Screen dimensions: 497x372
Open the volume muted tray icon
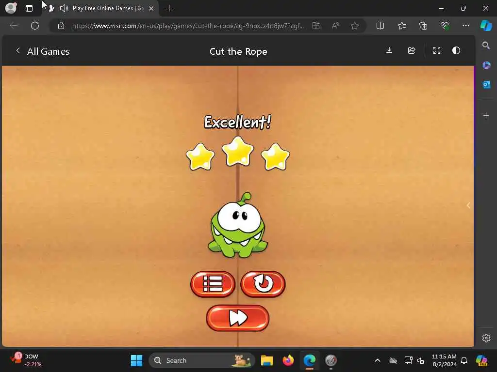[421, 360]
